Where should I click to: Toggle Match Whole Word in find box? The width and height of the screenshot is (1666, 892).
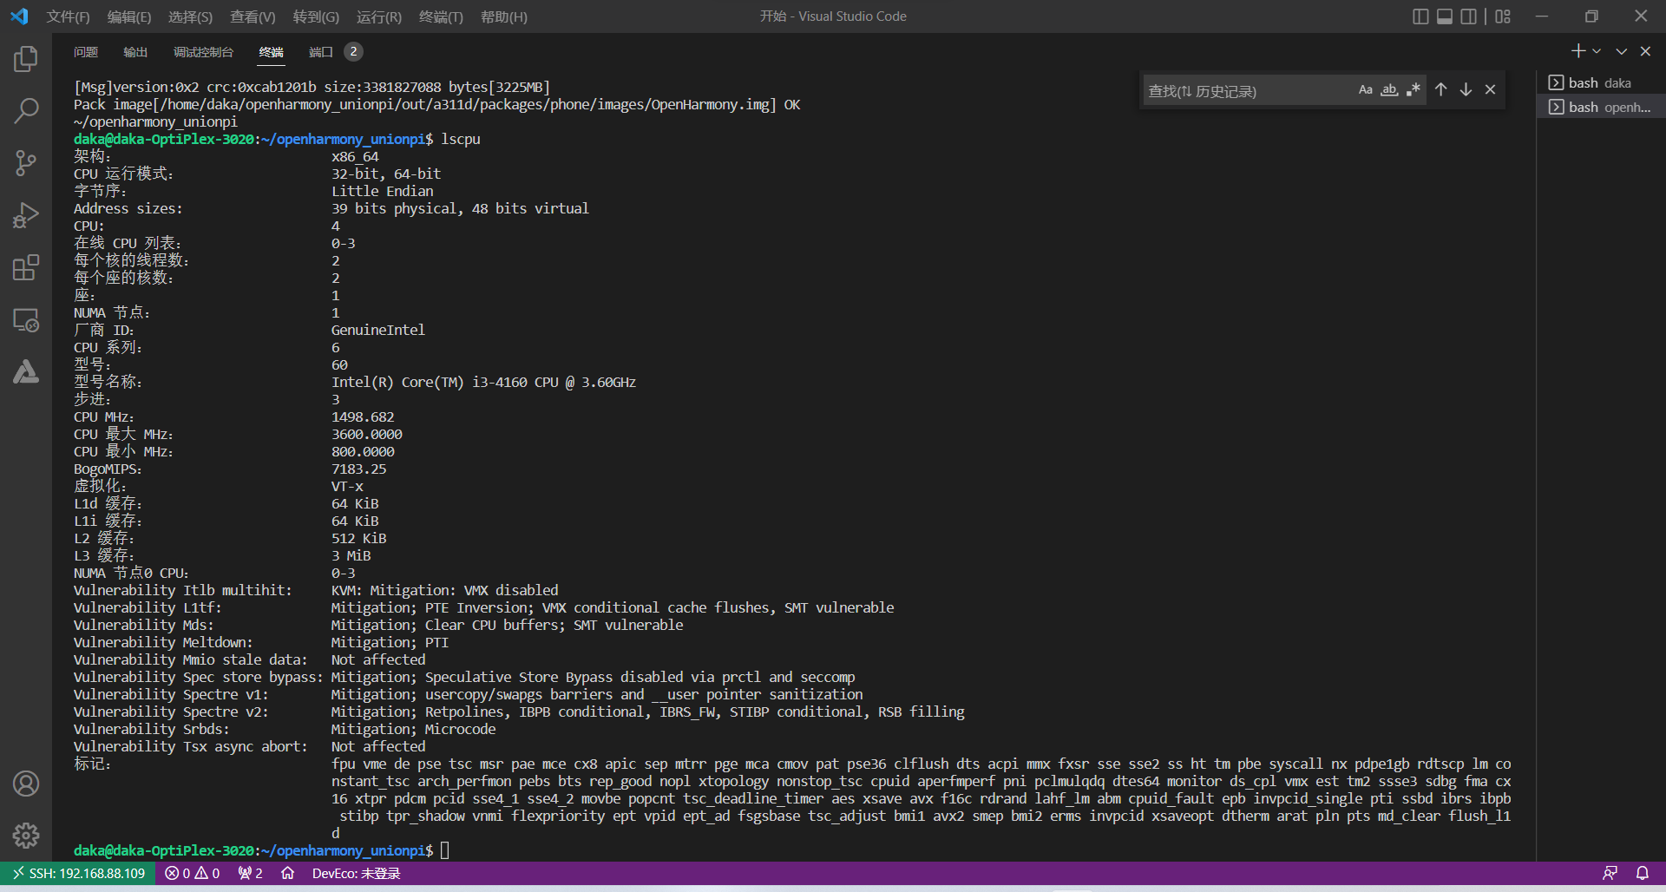(x=1389, y=90)
